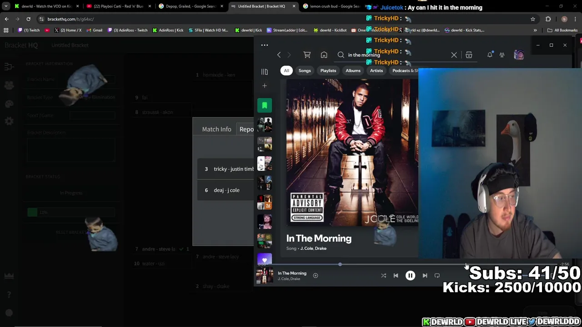Open Spotify notifications bell
Screen dimensions: 582x327
[x=490, y=55]
